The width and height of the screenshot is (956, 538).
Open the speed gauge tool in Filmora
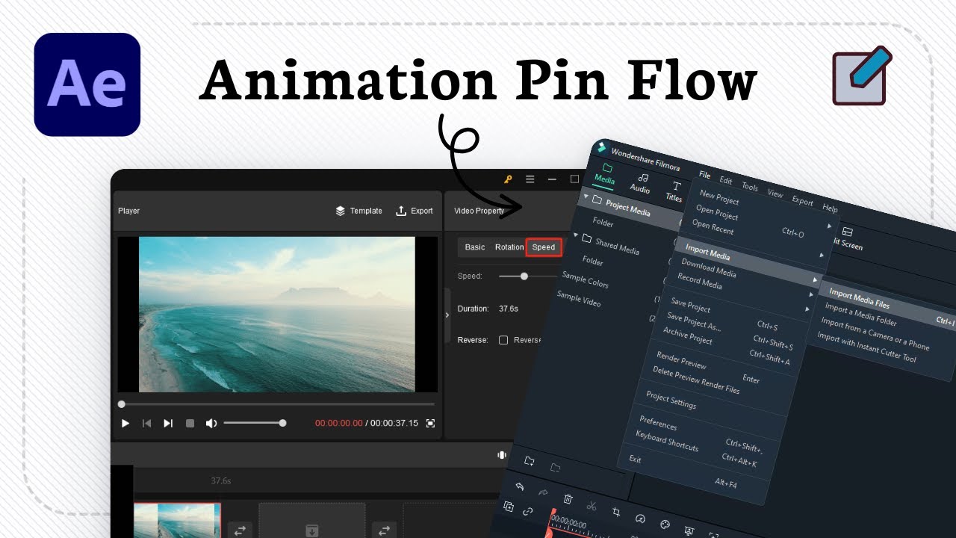640,518
